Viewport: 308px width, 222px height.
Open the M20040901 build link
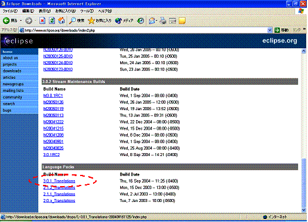tap(54, 142)
